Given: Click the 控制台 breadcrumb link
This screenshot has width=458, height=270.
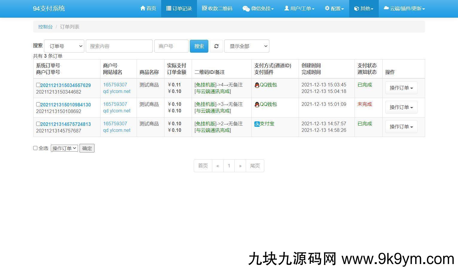Looking at the screenshot, I should (x=45, y=27).
